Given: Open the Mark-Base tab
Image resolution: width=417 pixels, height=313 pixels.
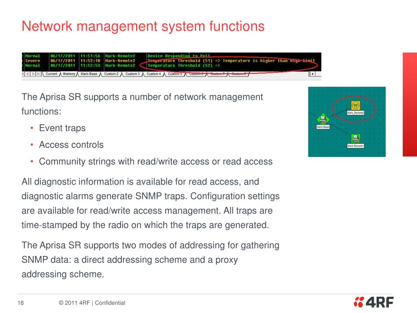Looking at the screenshot, I should [89, 74].
